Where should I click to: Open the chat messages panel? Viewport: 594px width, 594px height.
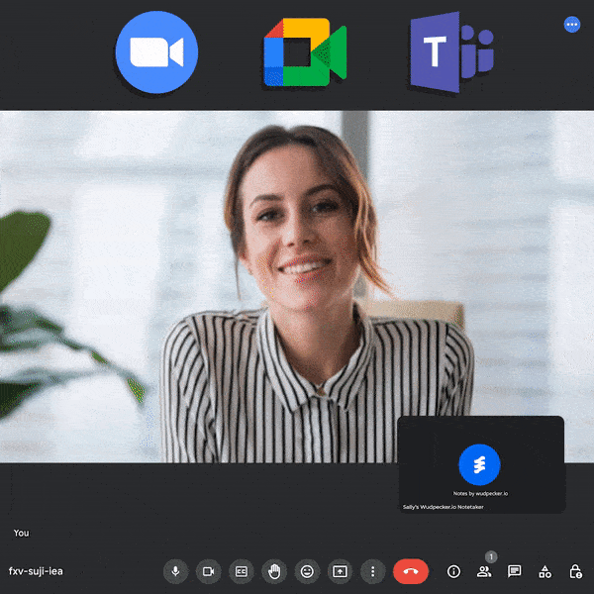click(x=515, y=571)
